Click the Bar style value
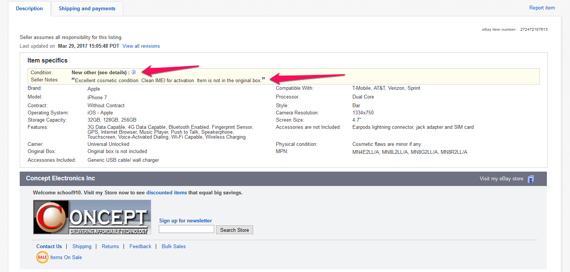Screen dimensions: 570x272 [x=357, y=105]
